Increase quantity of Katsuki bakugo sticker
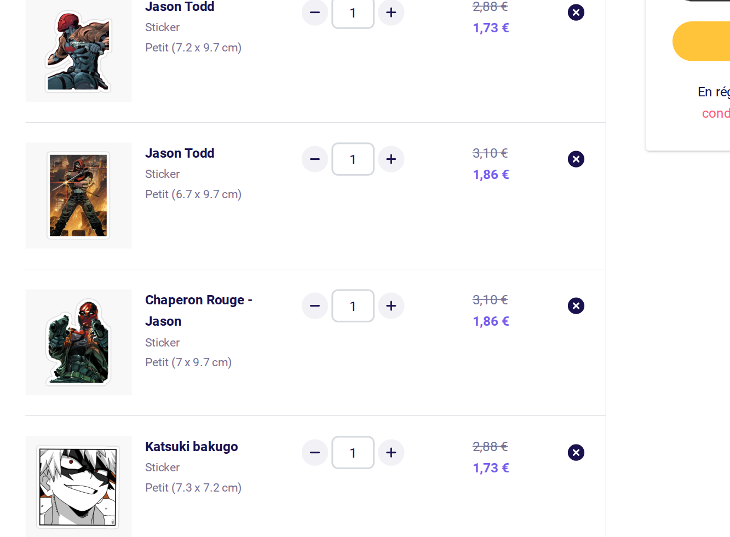This screenshot has height=537, width=730. coord(391,453)
